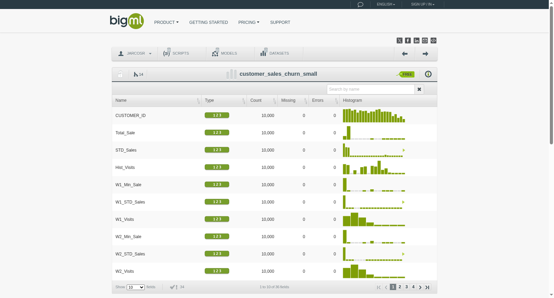The image size is (554, 298).
Task: Open the DATASETS tab
Action: pos(279,54)
